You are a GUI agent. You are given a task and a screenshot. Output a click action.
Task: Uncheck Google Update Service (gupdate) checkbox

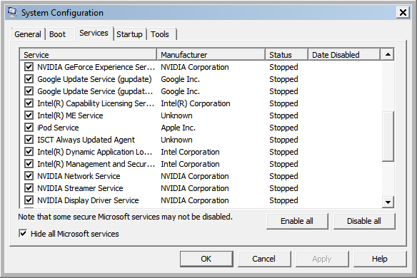[x=29, y=79]
